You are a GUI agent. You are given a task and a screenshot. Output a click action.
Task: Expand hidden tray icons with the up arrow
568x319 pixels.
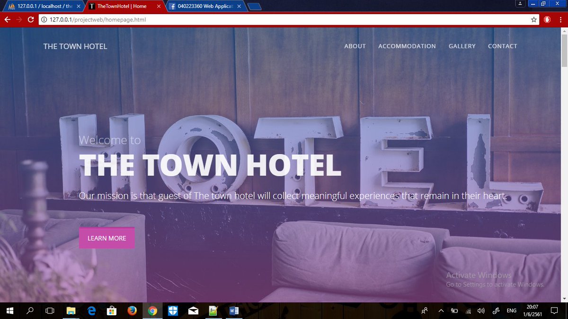click(441, 310)
